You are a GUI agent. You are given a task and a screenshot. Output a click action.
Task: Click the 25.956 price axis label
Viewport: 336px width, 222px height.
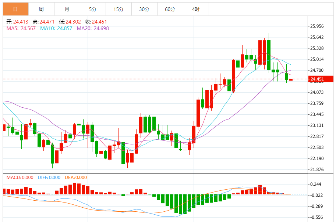tap(317, 26)
